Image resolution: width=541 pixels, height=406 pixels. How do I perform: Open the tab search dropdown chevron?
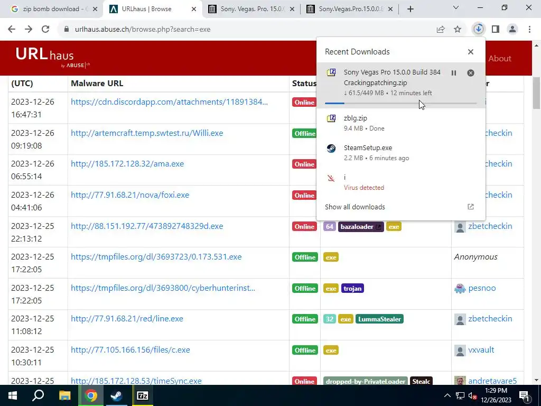(456, 7)
